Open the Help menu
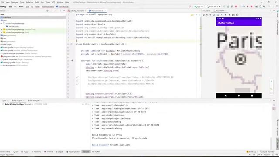The height and width of the screenshot is (157, 279). point(67,2)
